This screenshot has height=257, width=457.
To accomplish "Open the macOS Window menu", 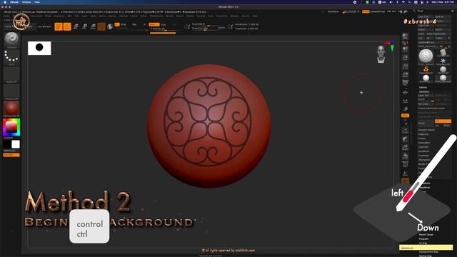I will pyautogui.click(x=26, y=2).
